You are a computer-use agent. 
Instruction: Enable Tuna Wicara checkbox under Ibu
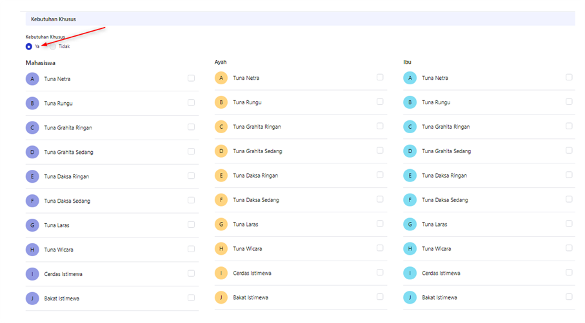pyautogui.click(x=569, y=248)
